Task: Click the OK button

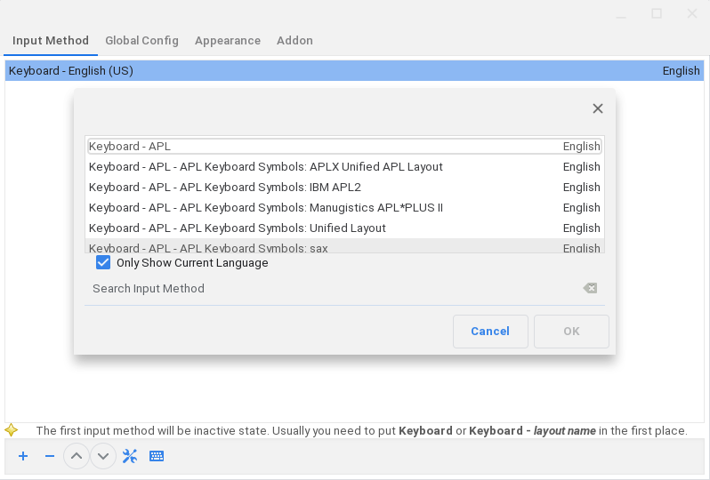Action: point(571,332)
